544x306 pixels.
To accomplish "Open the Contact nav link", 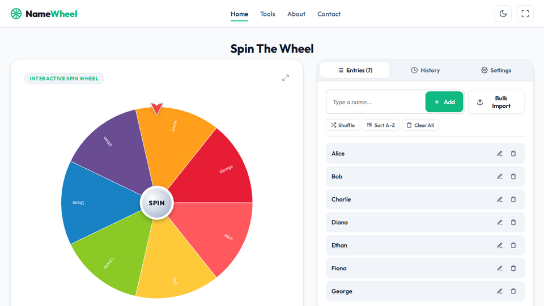I will (329, 14).
